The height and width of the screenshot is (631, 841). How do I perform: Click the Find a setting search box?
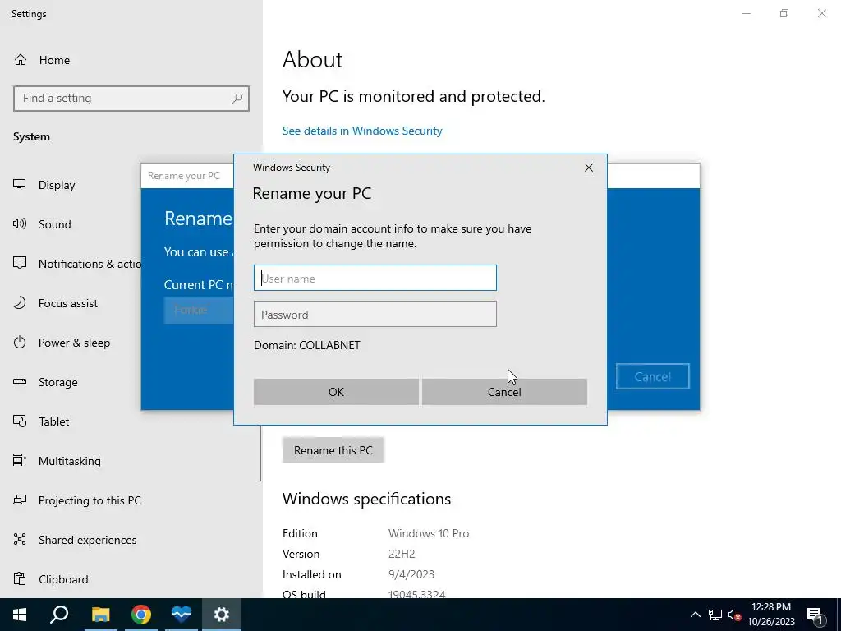coord(131,99)
